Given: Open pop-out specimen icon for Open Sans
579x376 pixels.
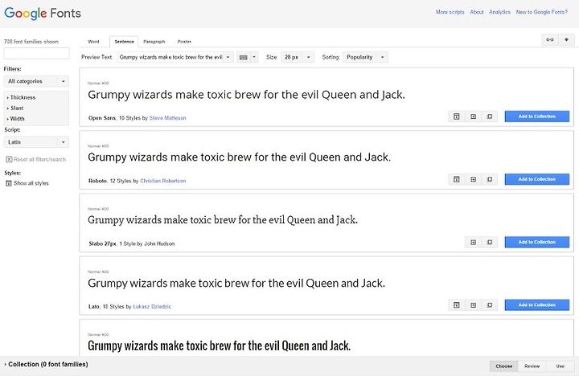Looking at the screenshot, I should (x=490, y=116).
